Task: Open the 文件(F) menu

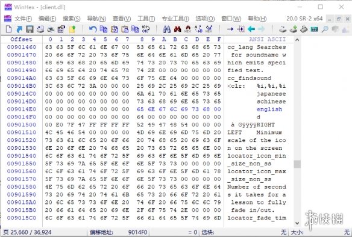Action: pos(23,19)
